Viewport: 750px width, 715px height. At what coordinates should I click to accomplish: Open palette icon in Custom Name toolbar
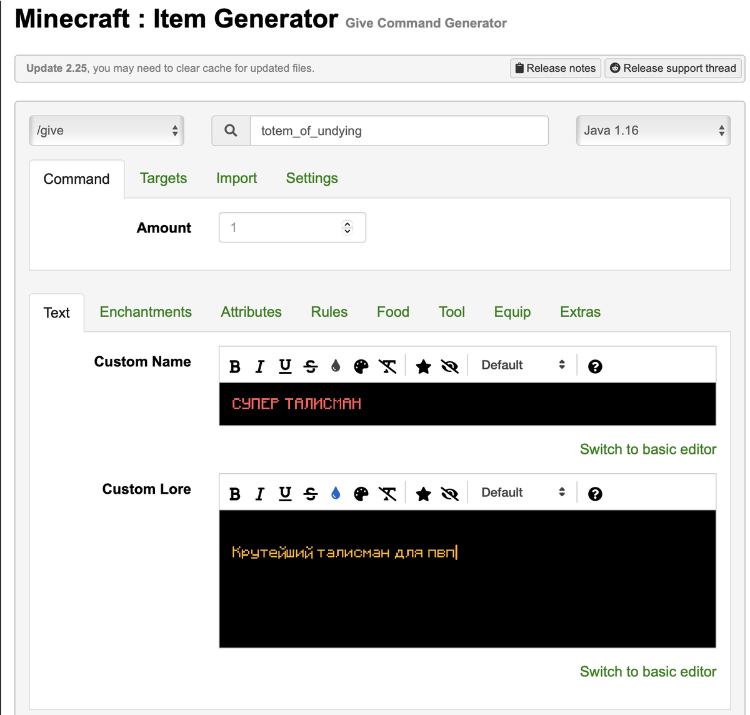(361, 366)
